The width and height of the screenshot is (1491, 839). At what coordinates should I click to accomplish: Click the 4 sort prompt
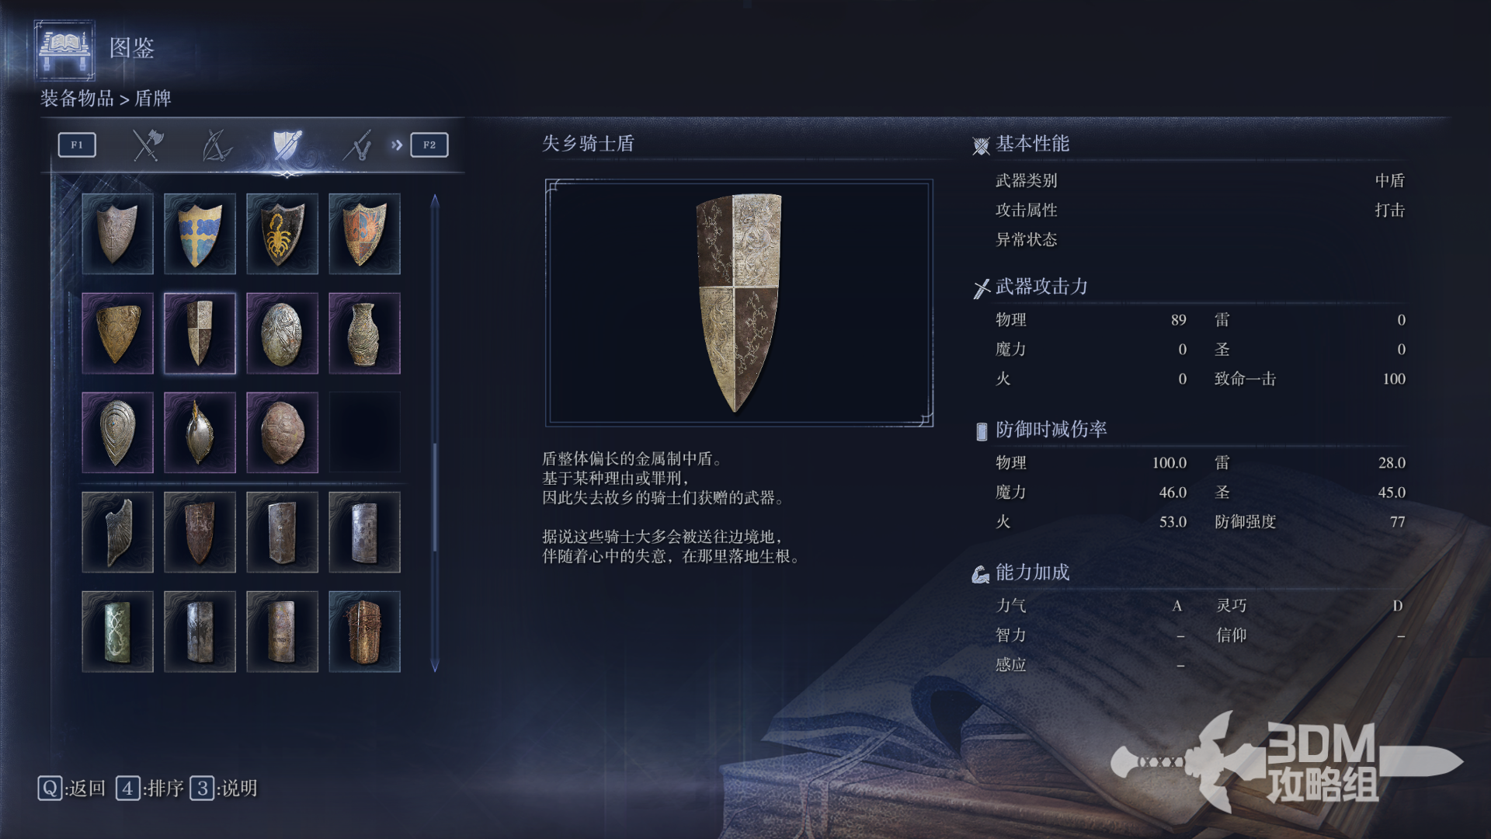click(x=150, y=789)
